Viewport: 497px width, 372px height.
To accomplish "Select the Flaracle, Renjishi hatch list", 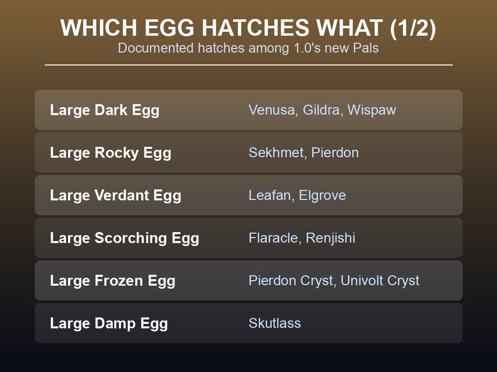I will [302, 238].
